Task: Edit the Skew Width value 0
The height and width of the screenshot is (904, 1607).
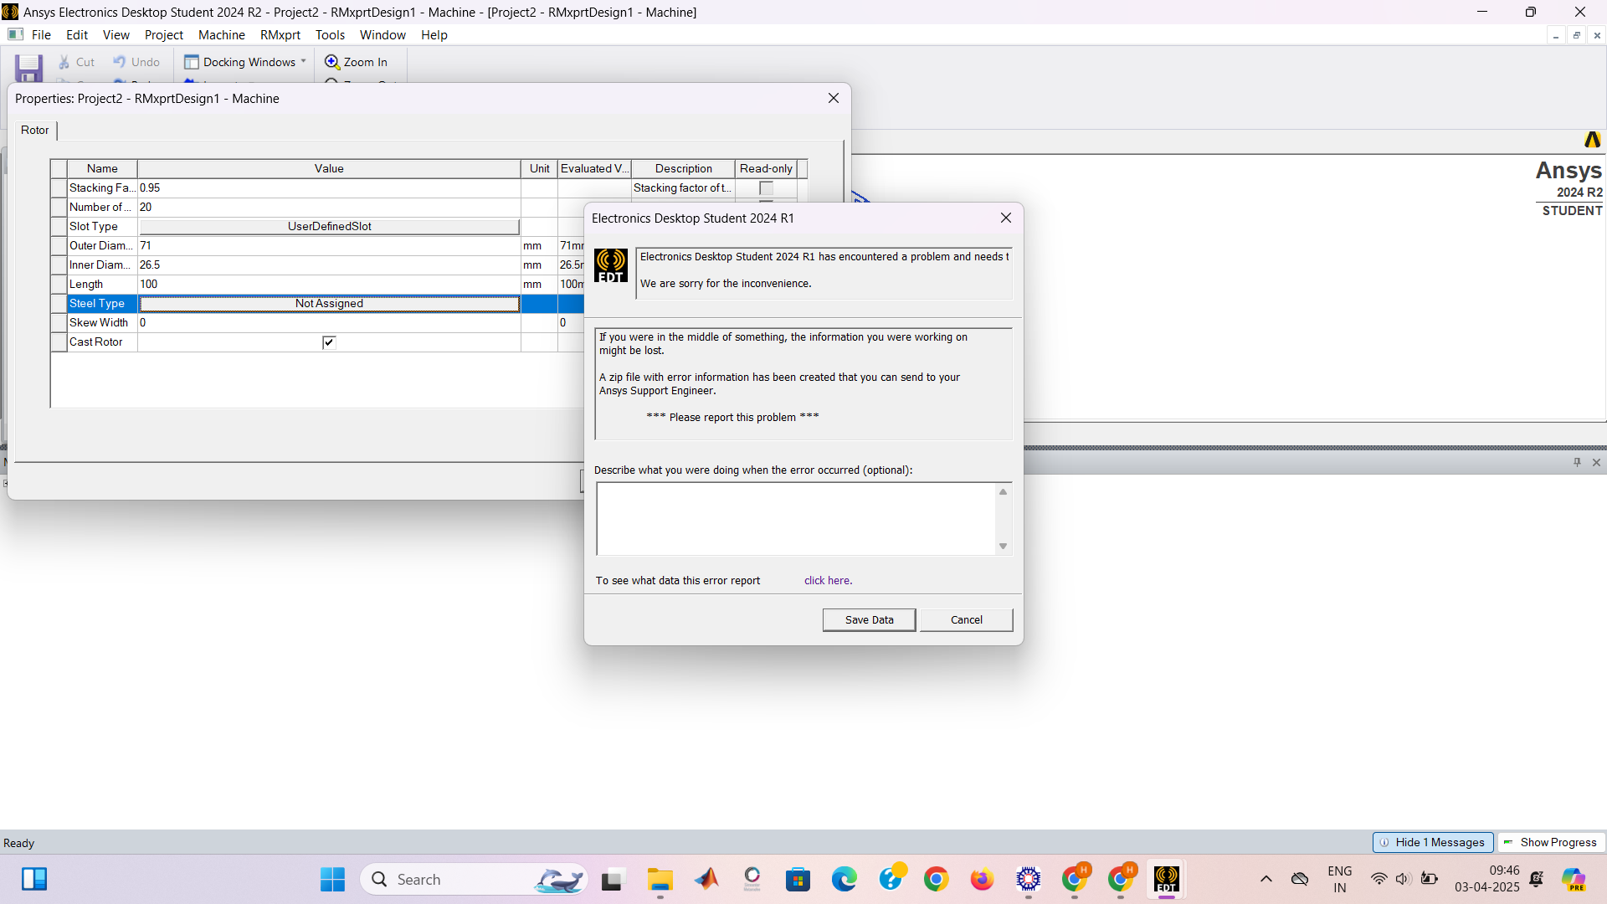Action: 329,323
